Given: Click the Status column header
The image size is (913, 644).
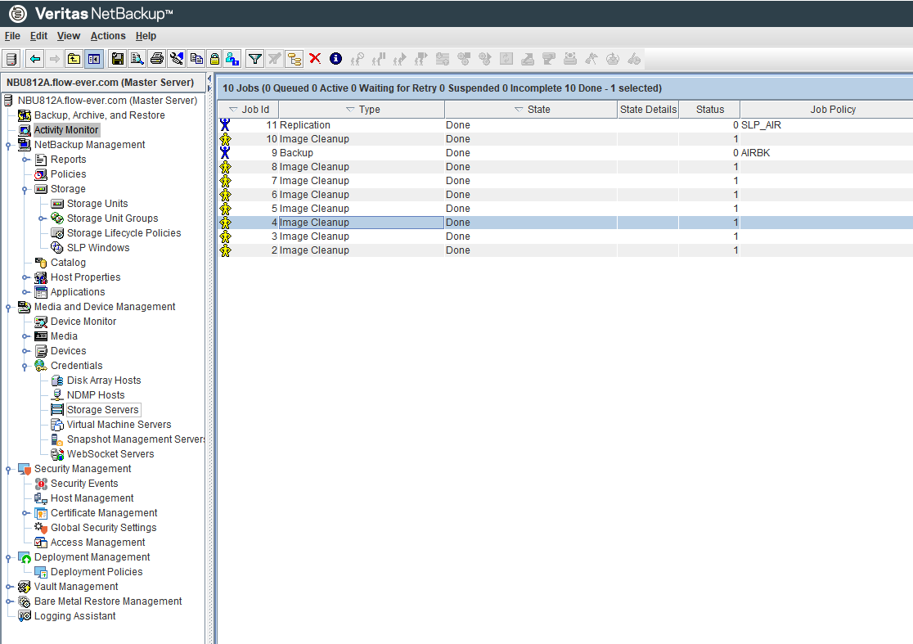Looking at the screenshot, I should (x=710, y=110).
